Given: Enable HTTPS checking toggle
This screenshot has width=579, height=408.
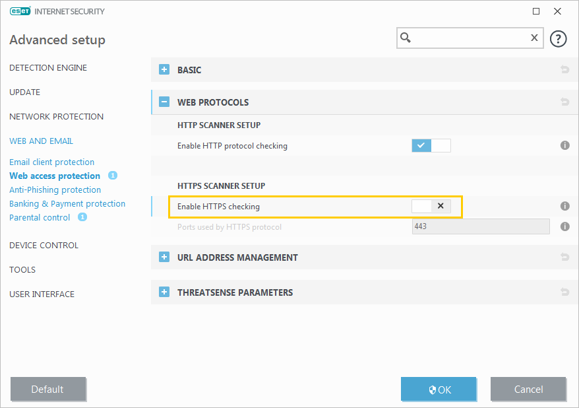Looking at the screenshot, I should coord(431,206).
